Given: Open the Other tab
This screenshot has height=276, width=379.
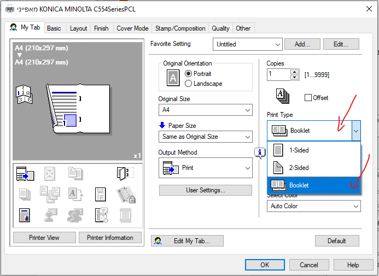Looking at the screenshot, I should 243,28.
